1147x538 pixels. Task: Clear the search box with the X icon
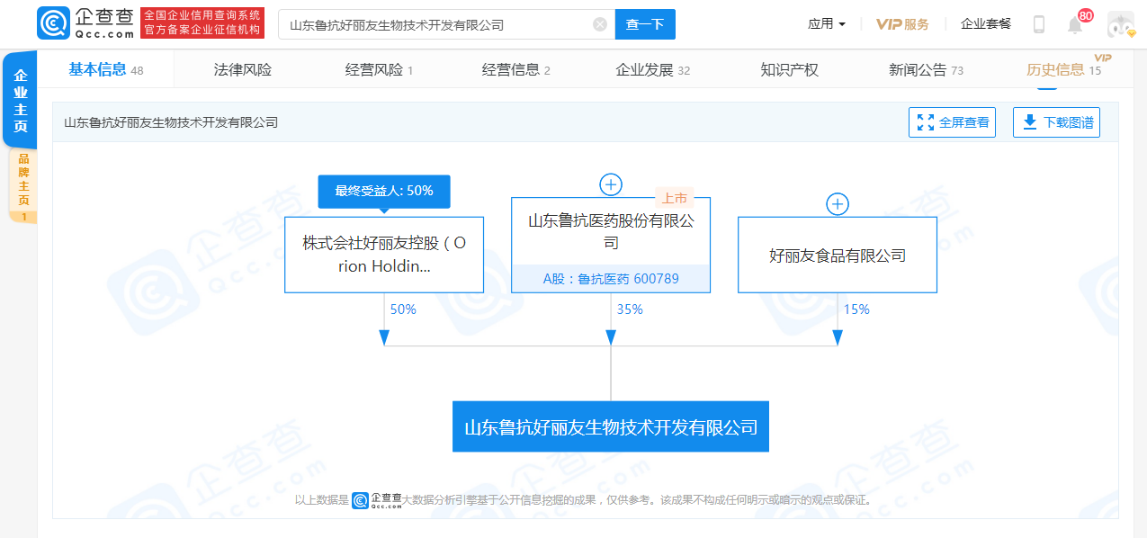600,24
